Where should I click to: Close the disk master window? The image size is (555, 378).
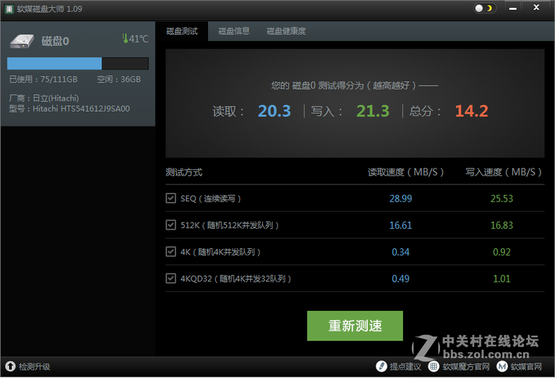point(536,7)
